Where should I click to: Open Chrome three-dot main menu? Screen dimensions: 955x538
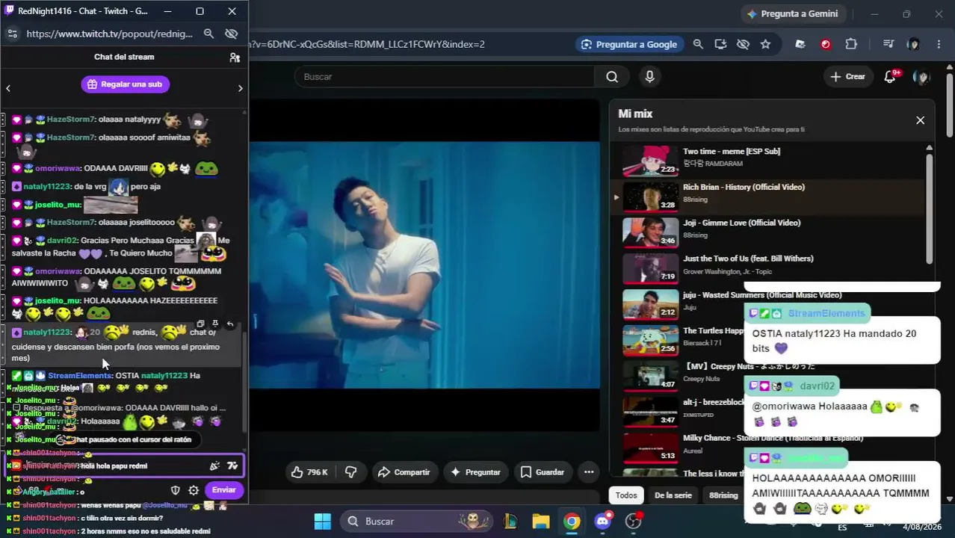(x=939, y=44)
